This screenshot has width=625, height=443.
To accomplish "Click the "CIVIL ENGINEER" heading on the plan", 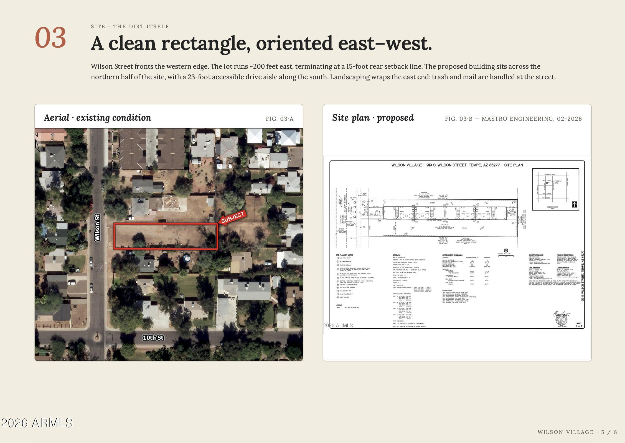I will (534, 267).
